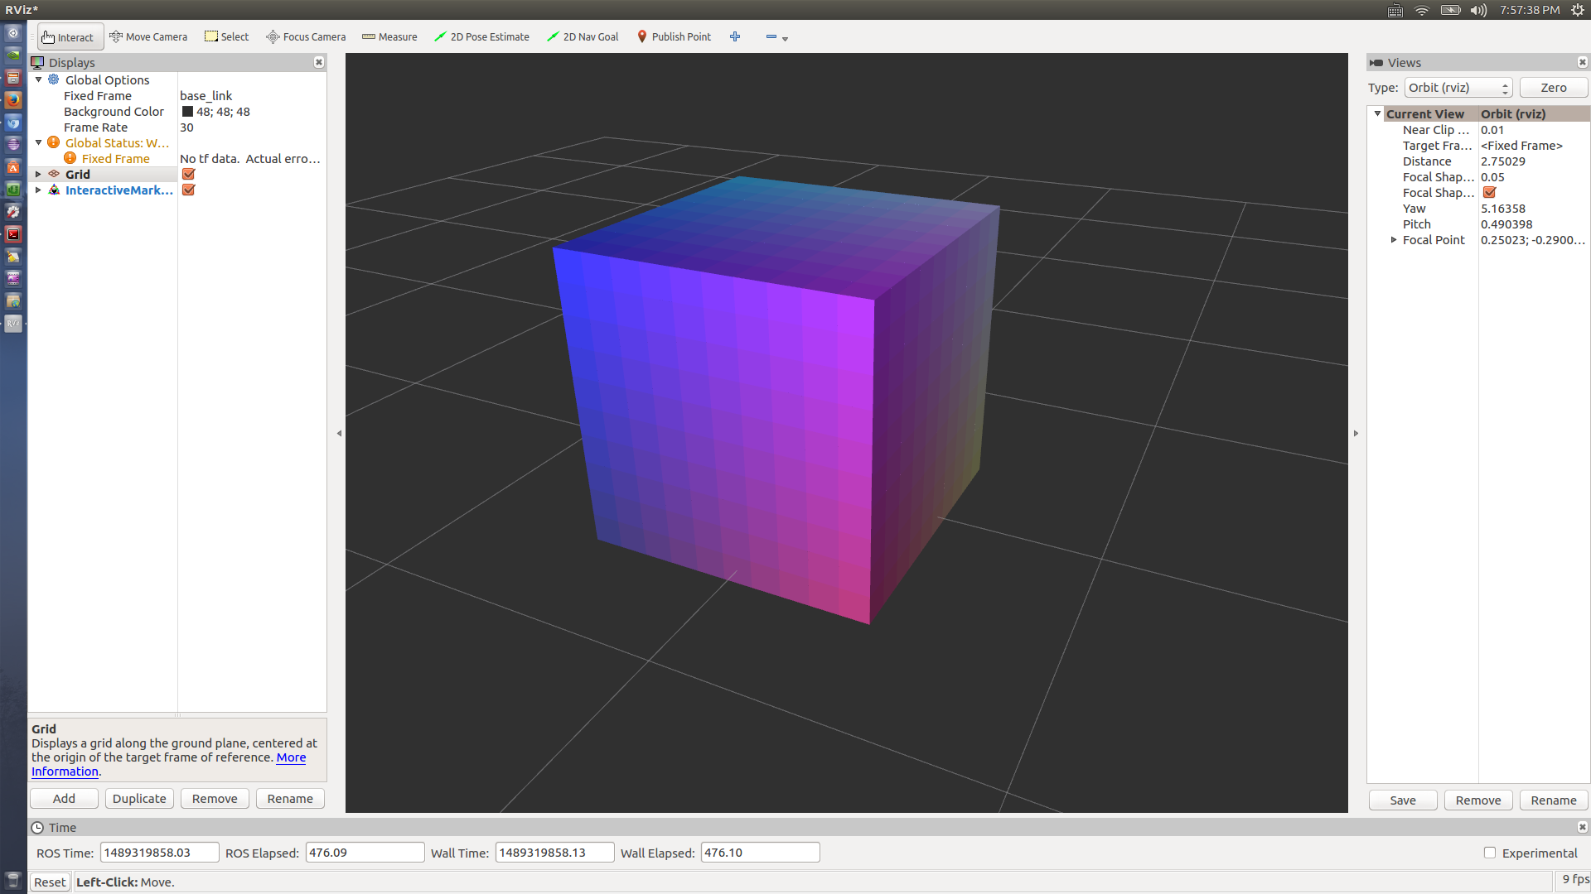Open the view Type dropdown
Viewport: 1591px width, 894px height.
[1458, 88]
